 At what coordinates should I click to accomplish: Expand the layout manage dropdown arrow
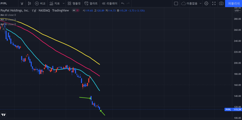click(200, 4)
